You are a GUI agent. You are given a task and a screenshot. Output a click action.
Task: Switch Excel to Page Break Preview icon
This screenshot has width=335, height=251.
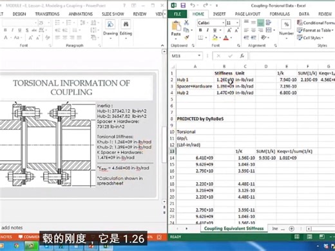tap(321, 237)
